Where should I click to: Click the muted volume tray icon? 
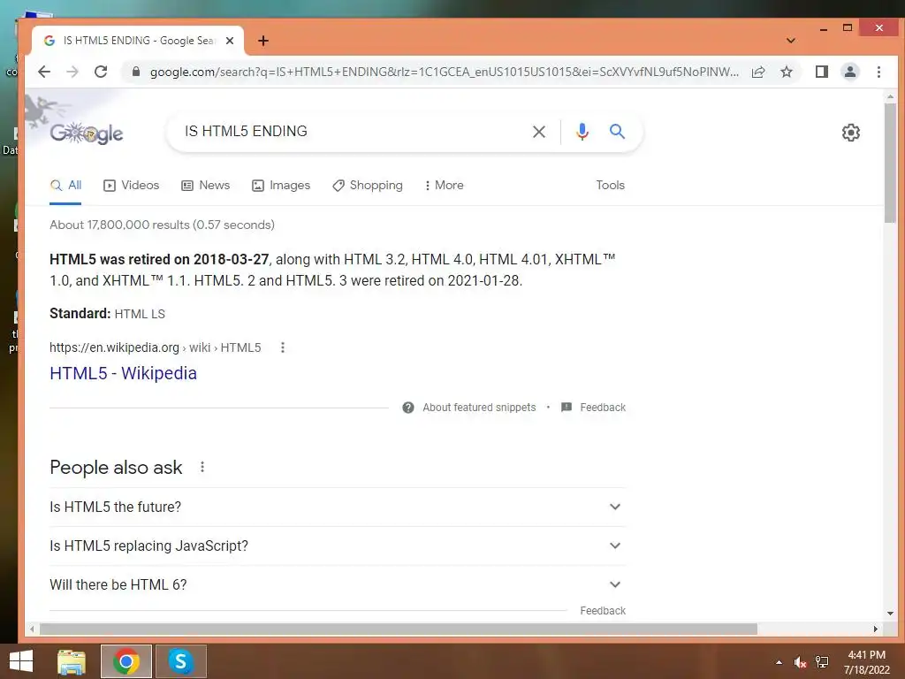pyautogui.click(x=800, y=662)
